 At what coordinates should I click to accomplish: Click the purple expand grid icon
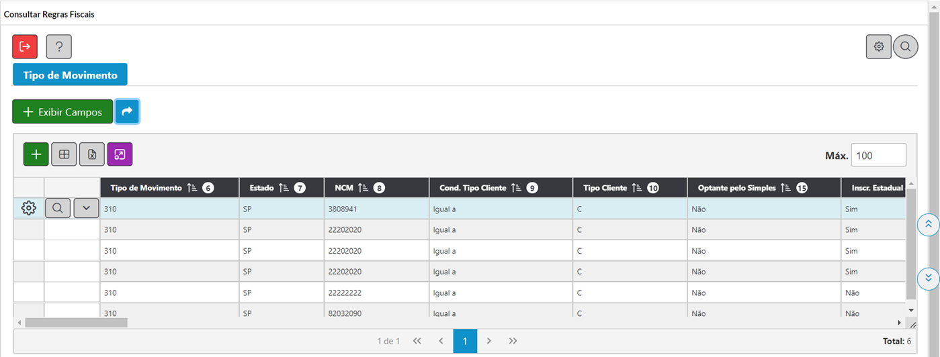pyautogui.click(x=120, y=154)
